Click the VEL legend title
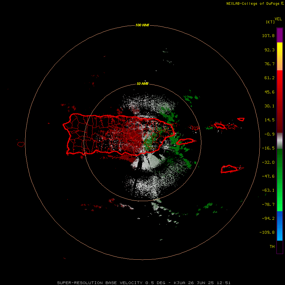The height and width of the screenshot is (285, 285). [278, 19]
